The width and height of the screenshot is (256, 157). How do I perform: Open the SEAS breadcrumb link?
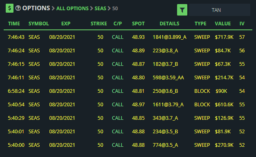pos(100,9)
